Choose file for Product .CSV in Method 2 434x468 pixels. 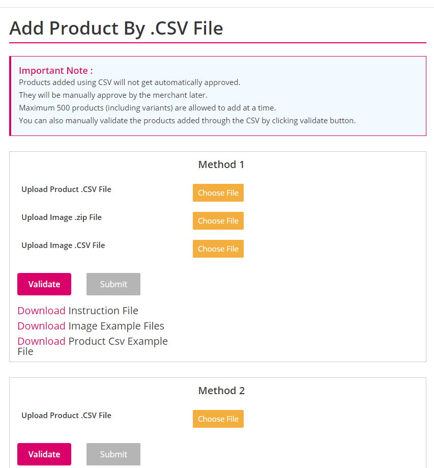click(x=218, y=419)
